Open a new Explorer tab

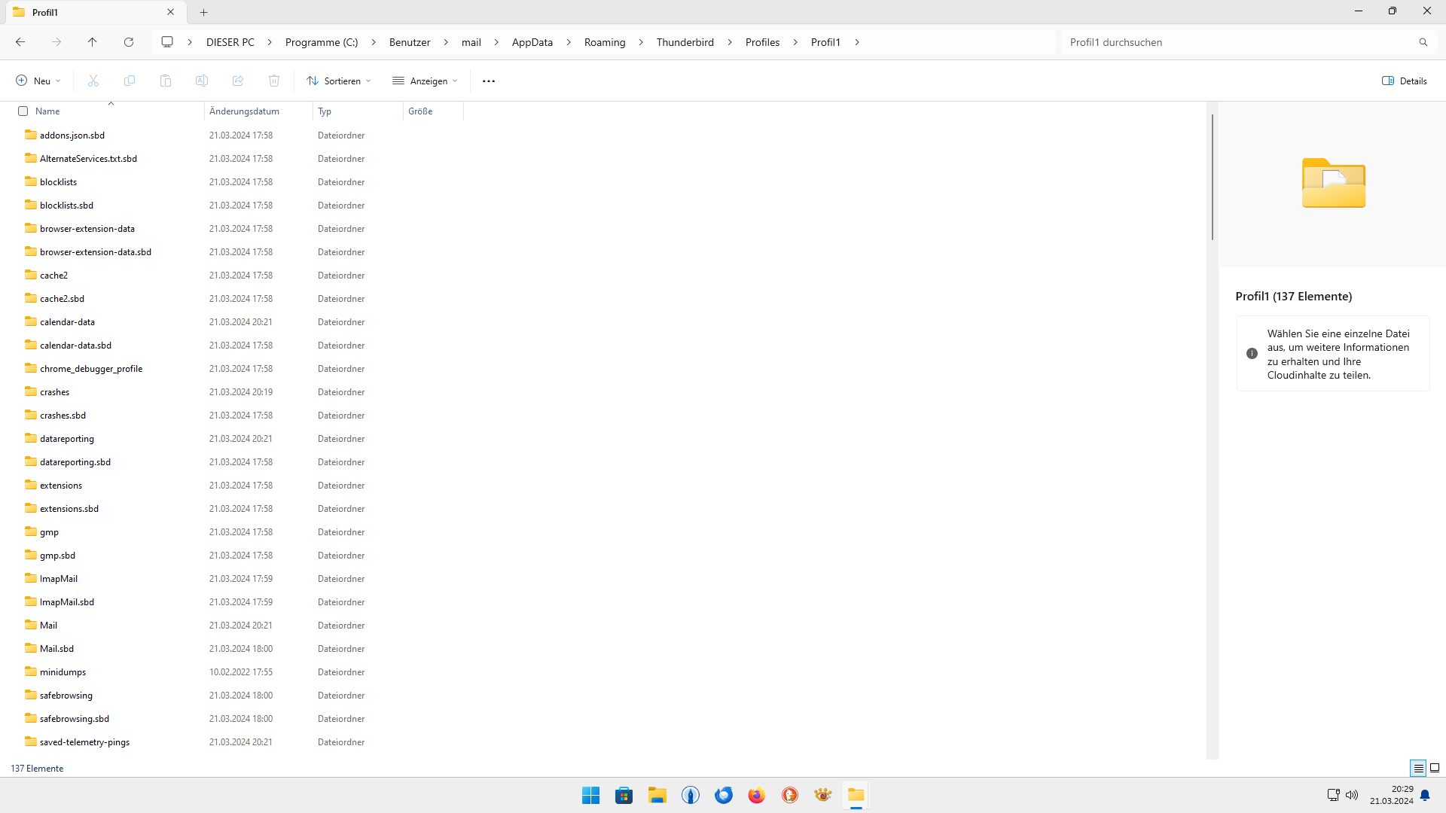tap(203, 12)
